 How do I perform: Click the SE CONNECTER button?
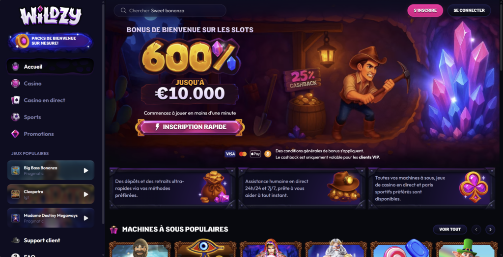pos(469,10)
